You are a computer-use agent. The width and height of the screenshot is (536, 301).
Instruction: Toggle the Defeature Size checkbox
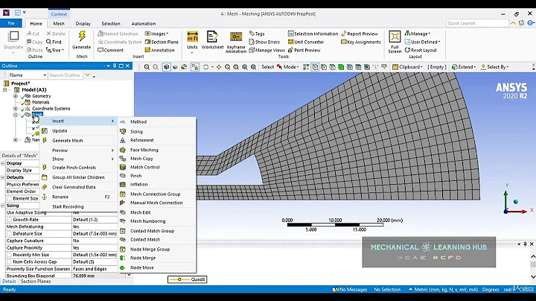[x=9, y=234]
